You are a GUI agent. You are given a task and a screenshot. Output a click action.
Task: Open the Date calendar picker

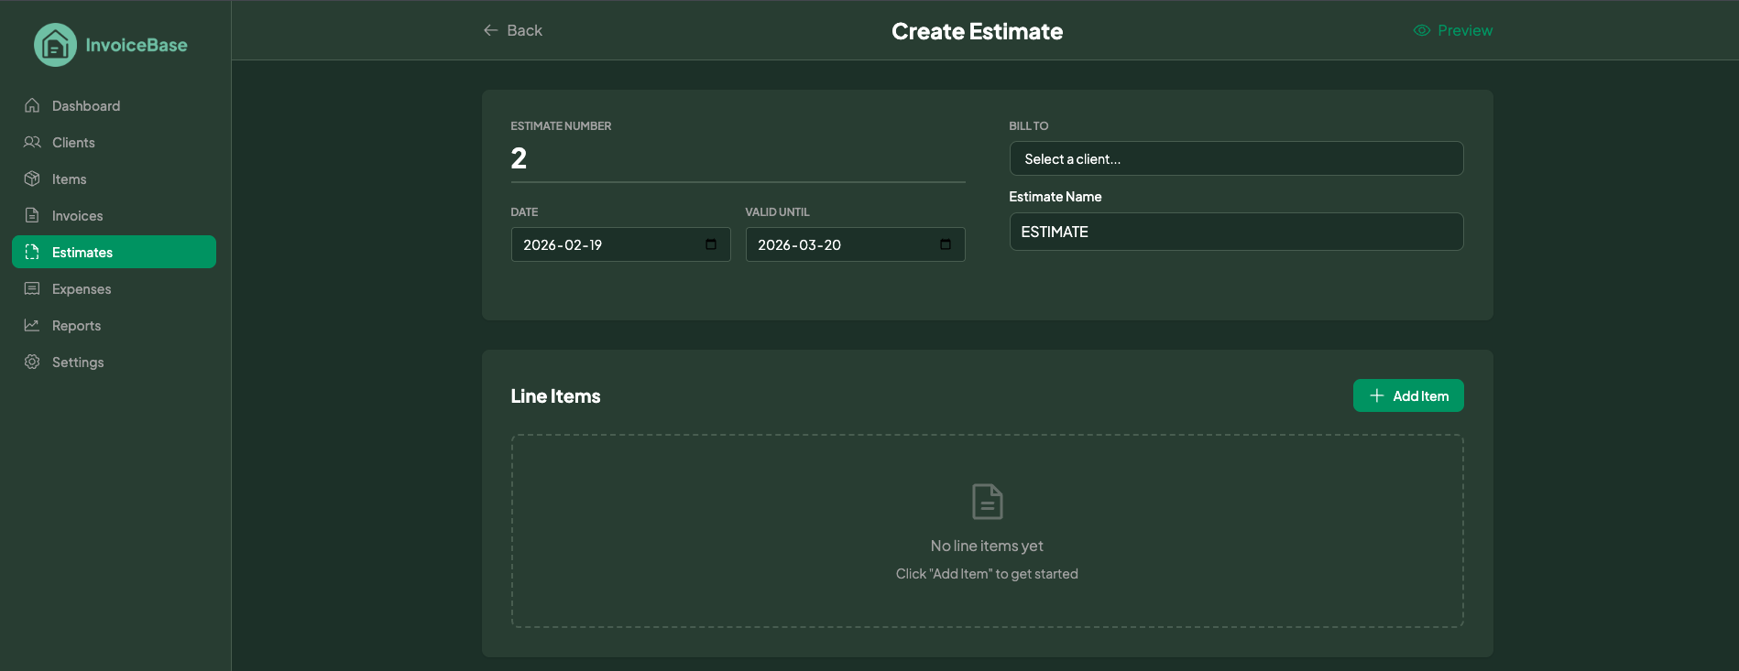click(x=711, y=244)
